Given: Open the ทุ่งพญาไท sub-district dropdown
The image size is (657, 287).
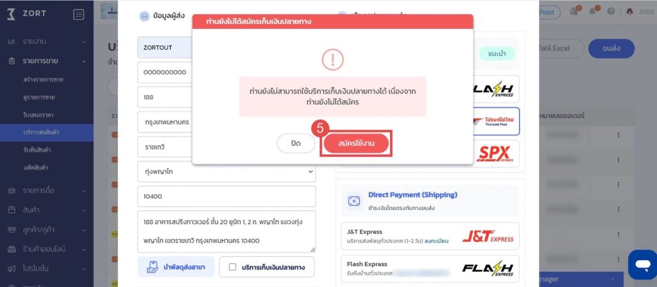Looking at the screenshot, I should [226, 171].
